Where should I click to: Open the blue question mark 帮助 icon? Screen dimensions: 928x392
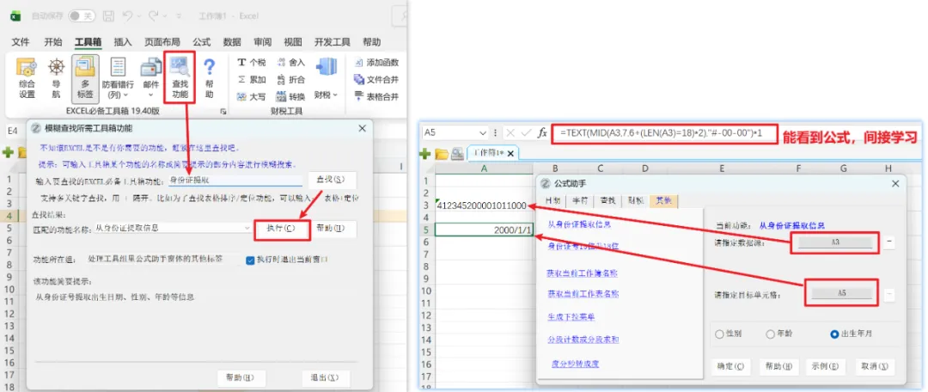(210, 77)
